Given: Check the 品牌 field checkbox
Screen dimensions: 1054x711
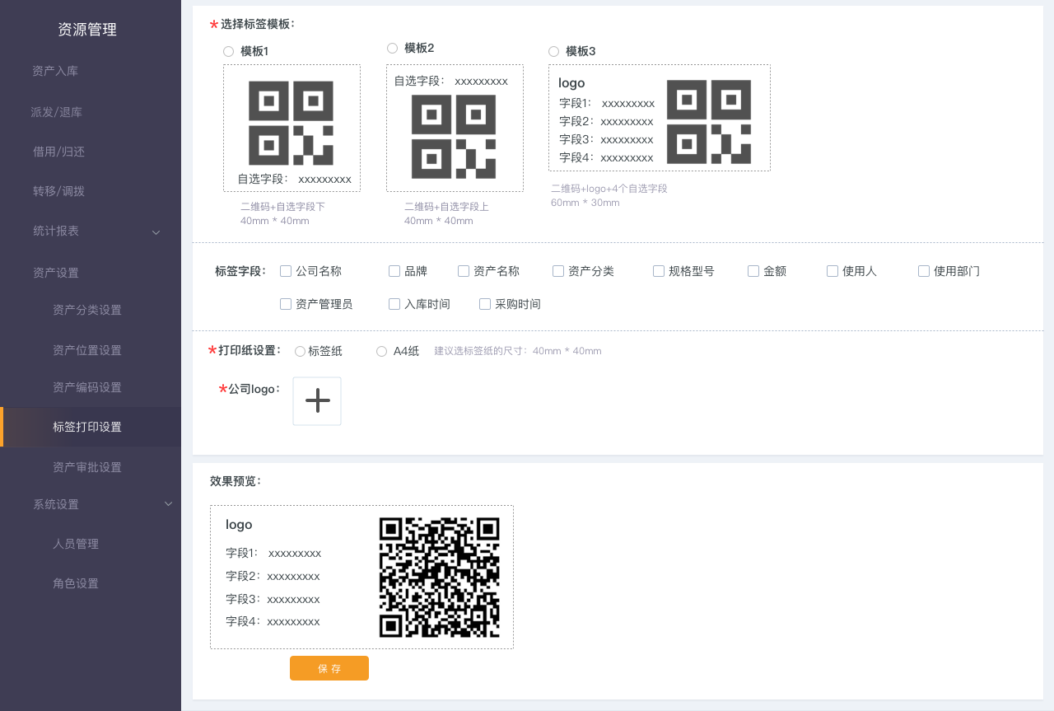Looking at the screenshot, I should click(394, 271).
